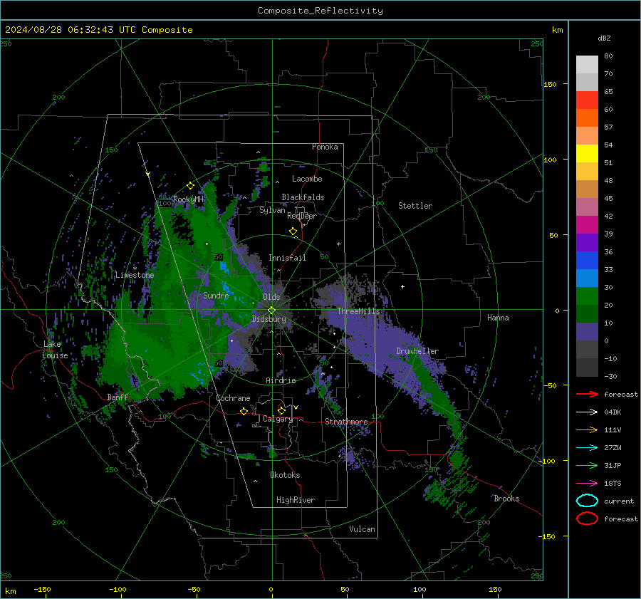Select the white 04DK arrow icon
641x599 pixels.
click(587, 412)
